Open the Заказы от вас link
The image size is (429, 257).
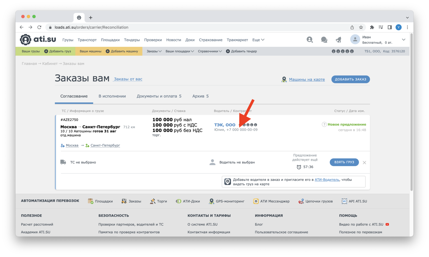128,79
